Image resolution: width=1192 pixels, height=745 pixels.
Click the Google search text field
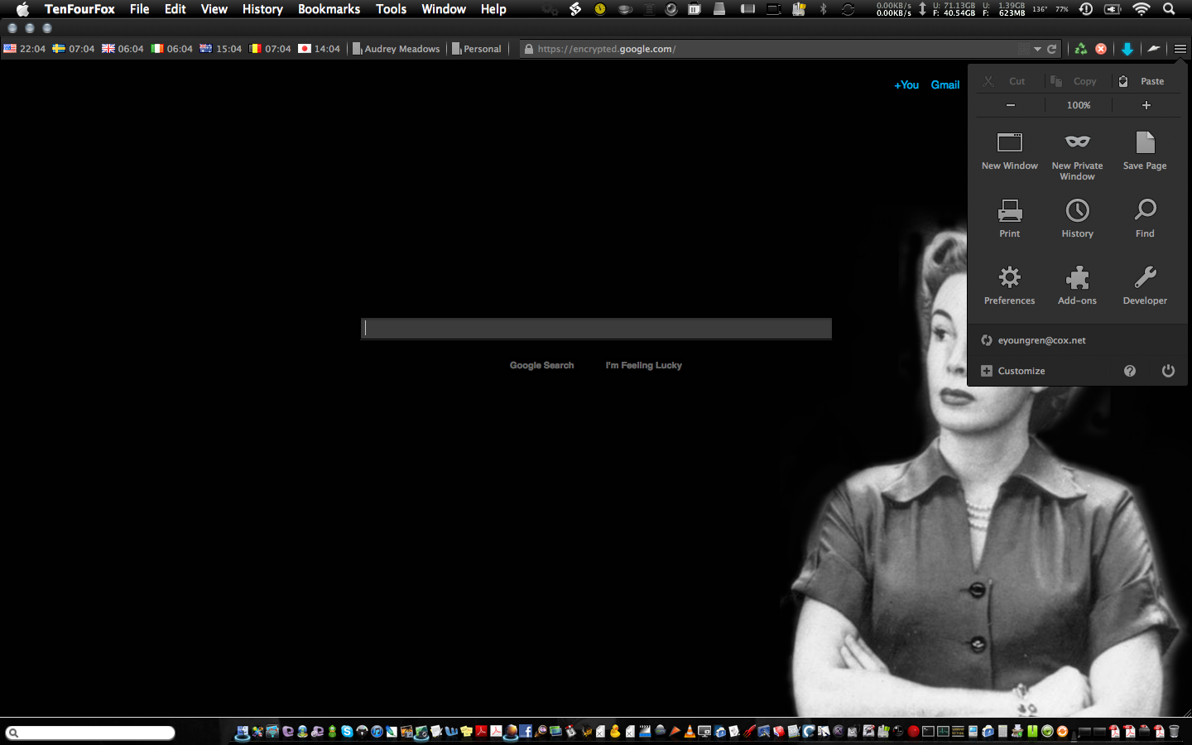tap(596, 329)
